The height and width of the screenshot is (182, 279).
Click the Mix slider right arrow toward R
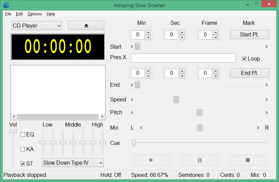258,128
